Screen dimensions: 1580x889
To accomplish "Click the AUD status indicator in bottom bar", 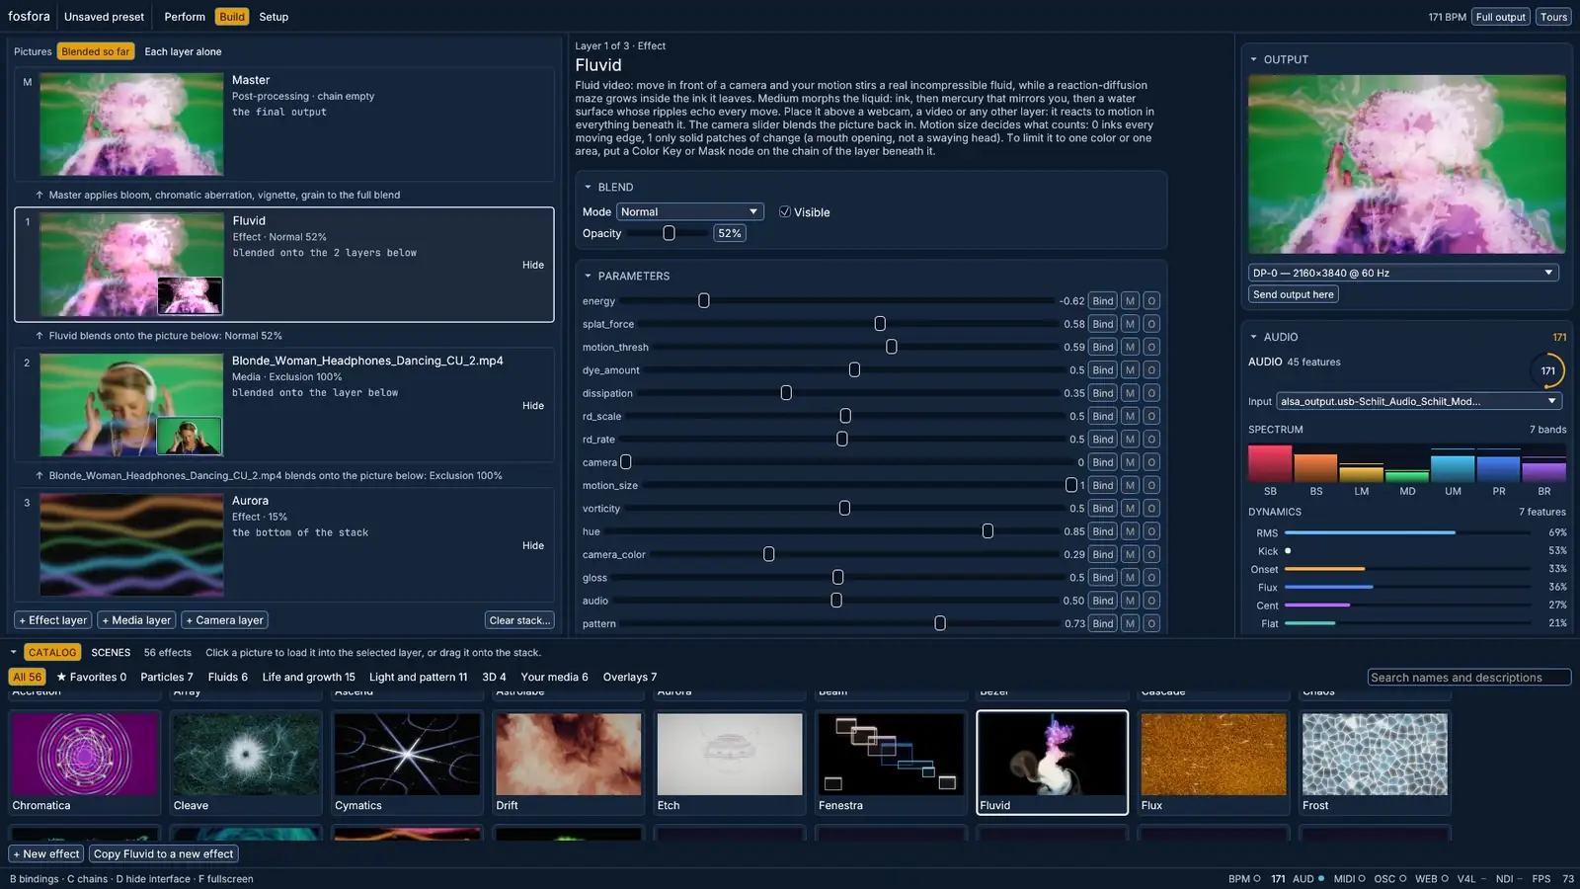I will 1308,878.
